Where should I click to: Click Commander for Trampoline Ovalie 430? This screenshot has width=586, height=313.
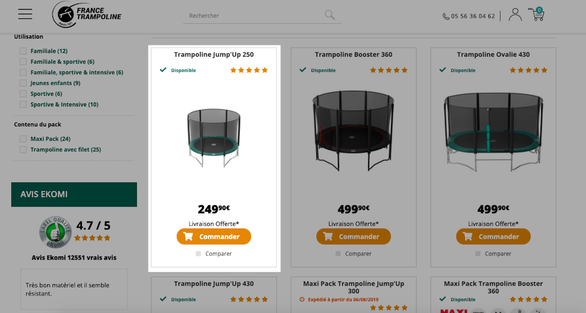[493, 237]
